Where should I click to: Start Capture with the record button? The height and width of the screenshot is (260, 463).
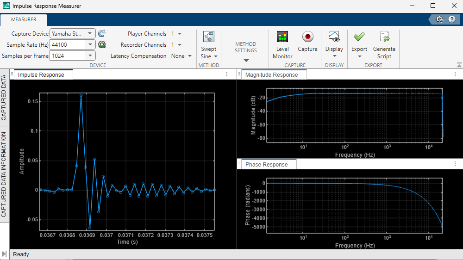pos(307,37)
